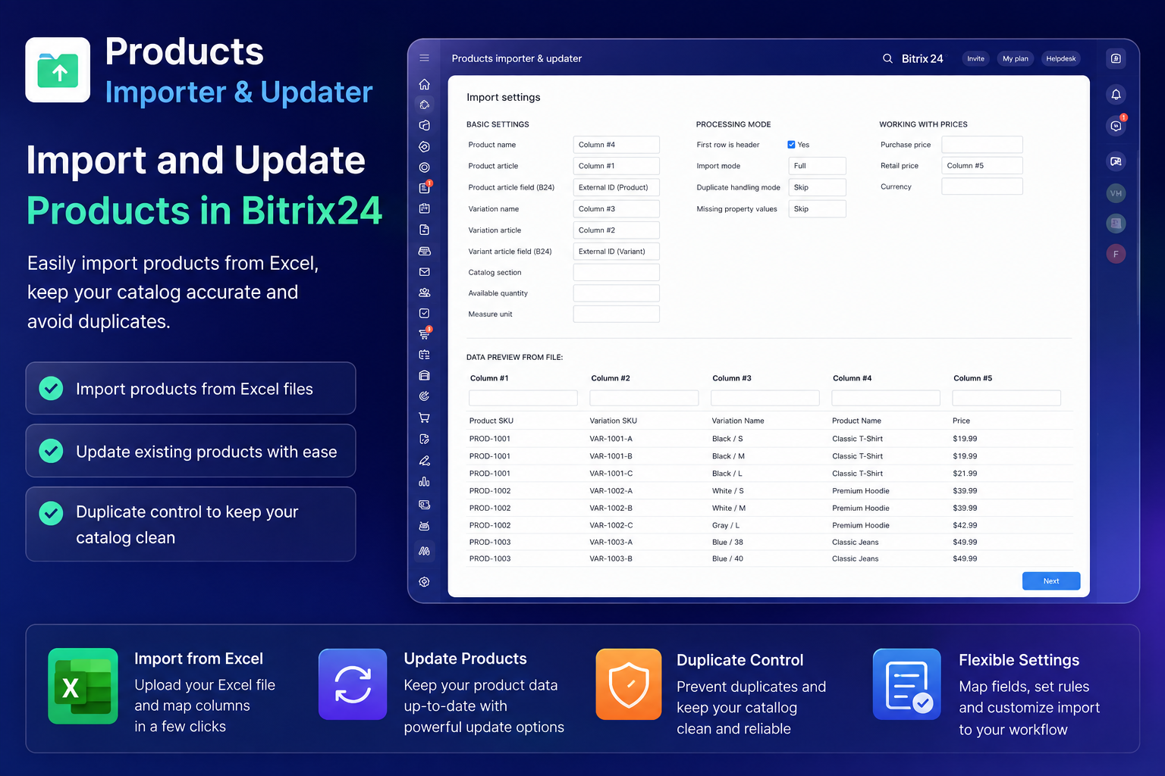
Task: Open the warehouse icon in sidebar
Action: (424, 375)
